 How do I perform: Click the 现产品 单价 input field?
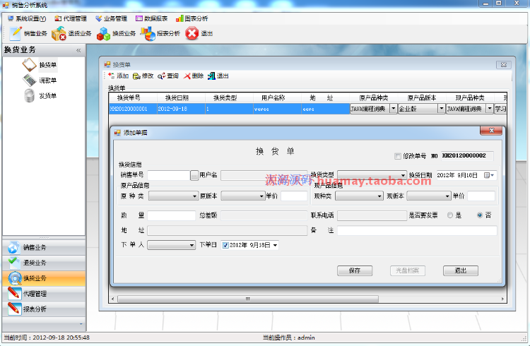(481, 196)
